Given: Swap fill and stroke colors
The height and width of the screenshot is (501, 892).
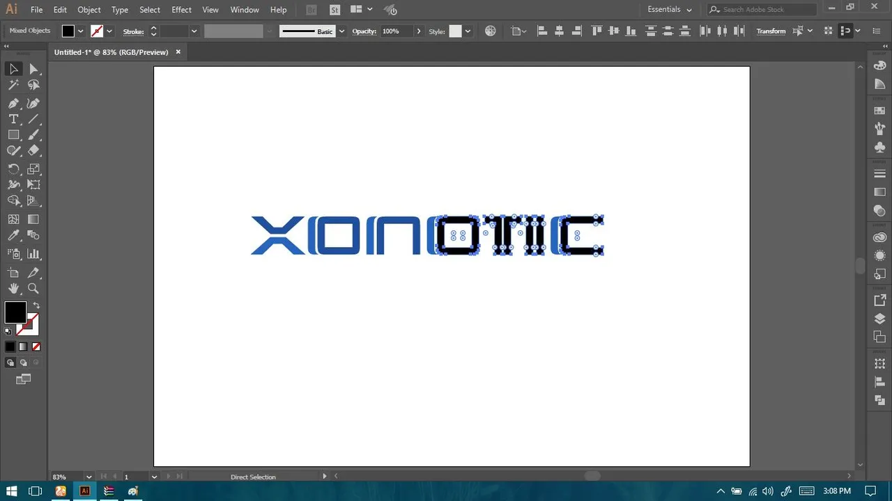Looking at the screenshot, I should click(x=36, y=305).
